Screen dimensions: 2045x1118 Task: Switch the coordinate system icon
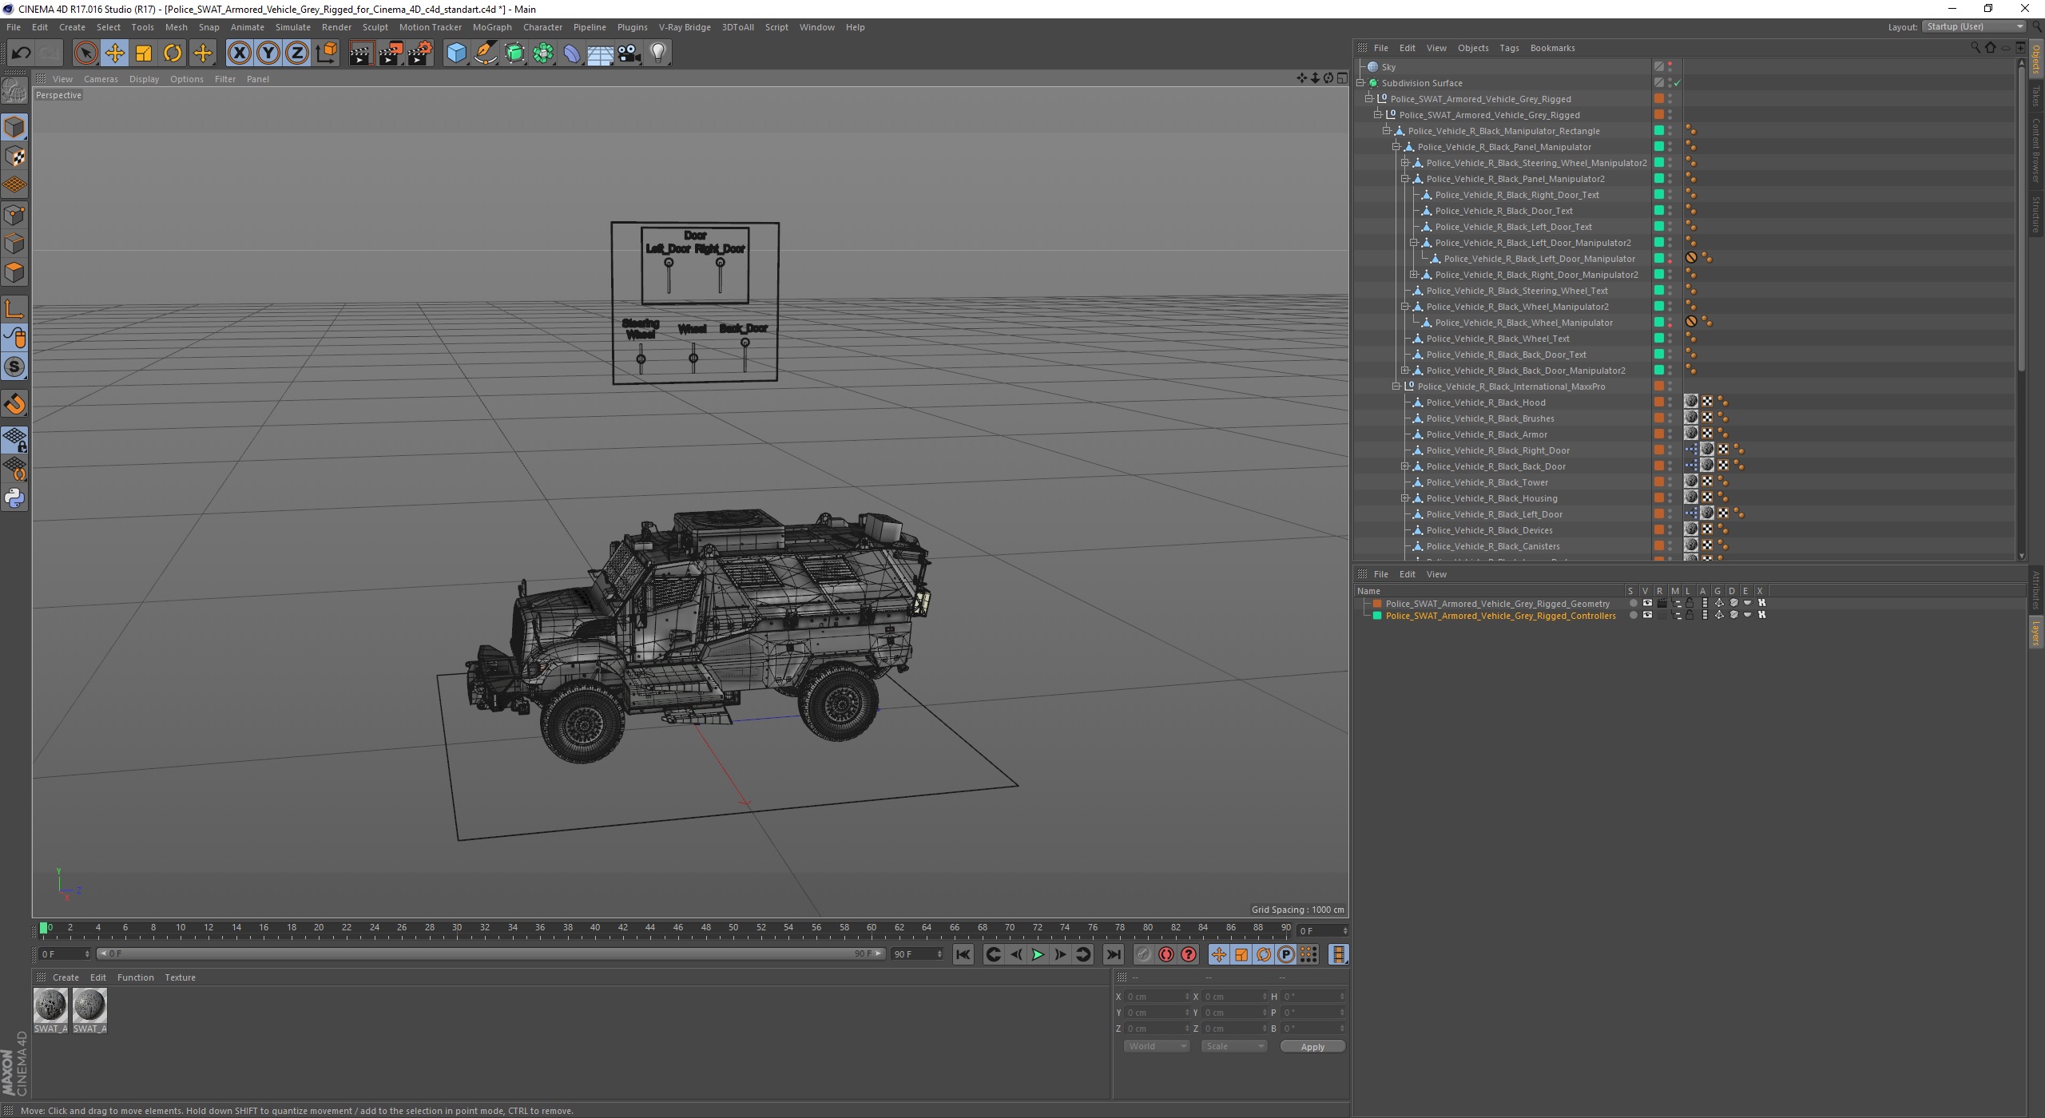[327, 54]
